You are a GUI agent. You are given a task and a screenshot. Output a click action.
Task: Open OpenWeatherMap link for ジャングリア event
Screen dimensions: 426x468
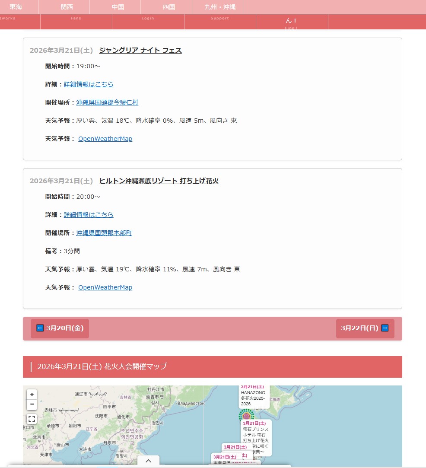tap(105, 139)
